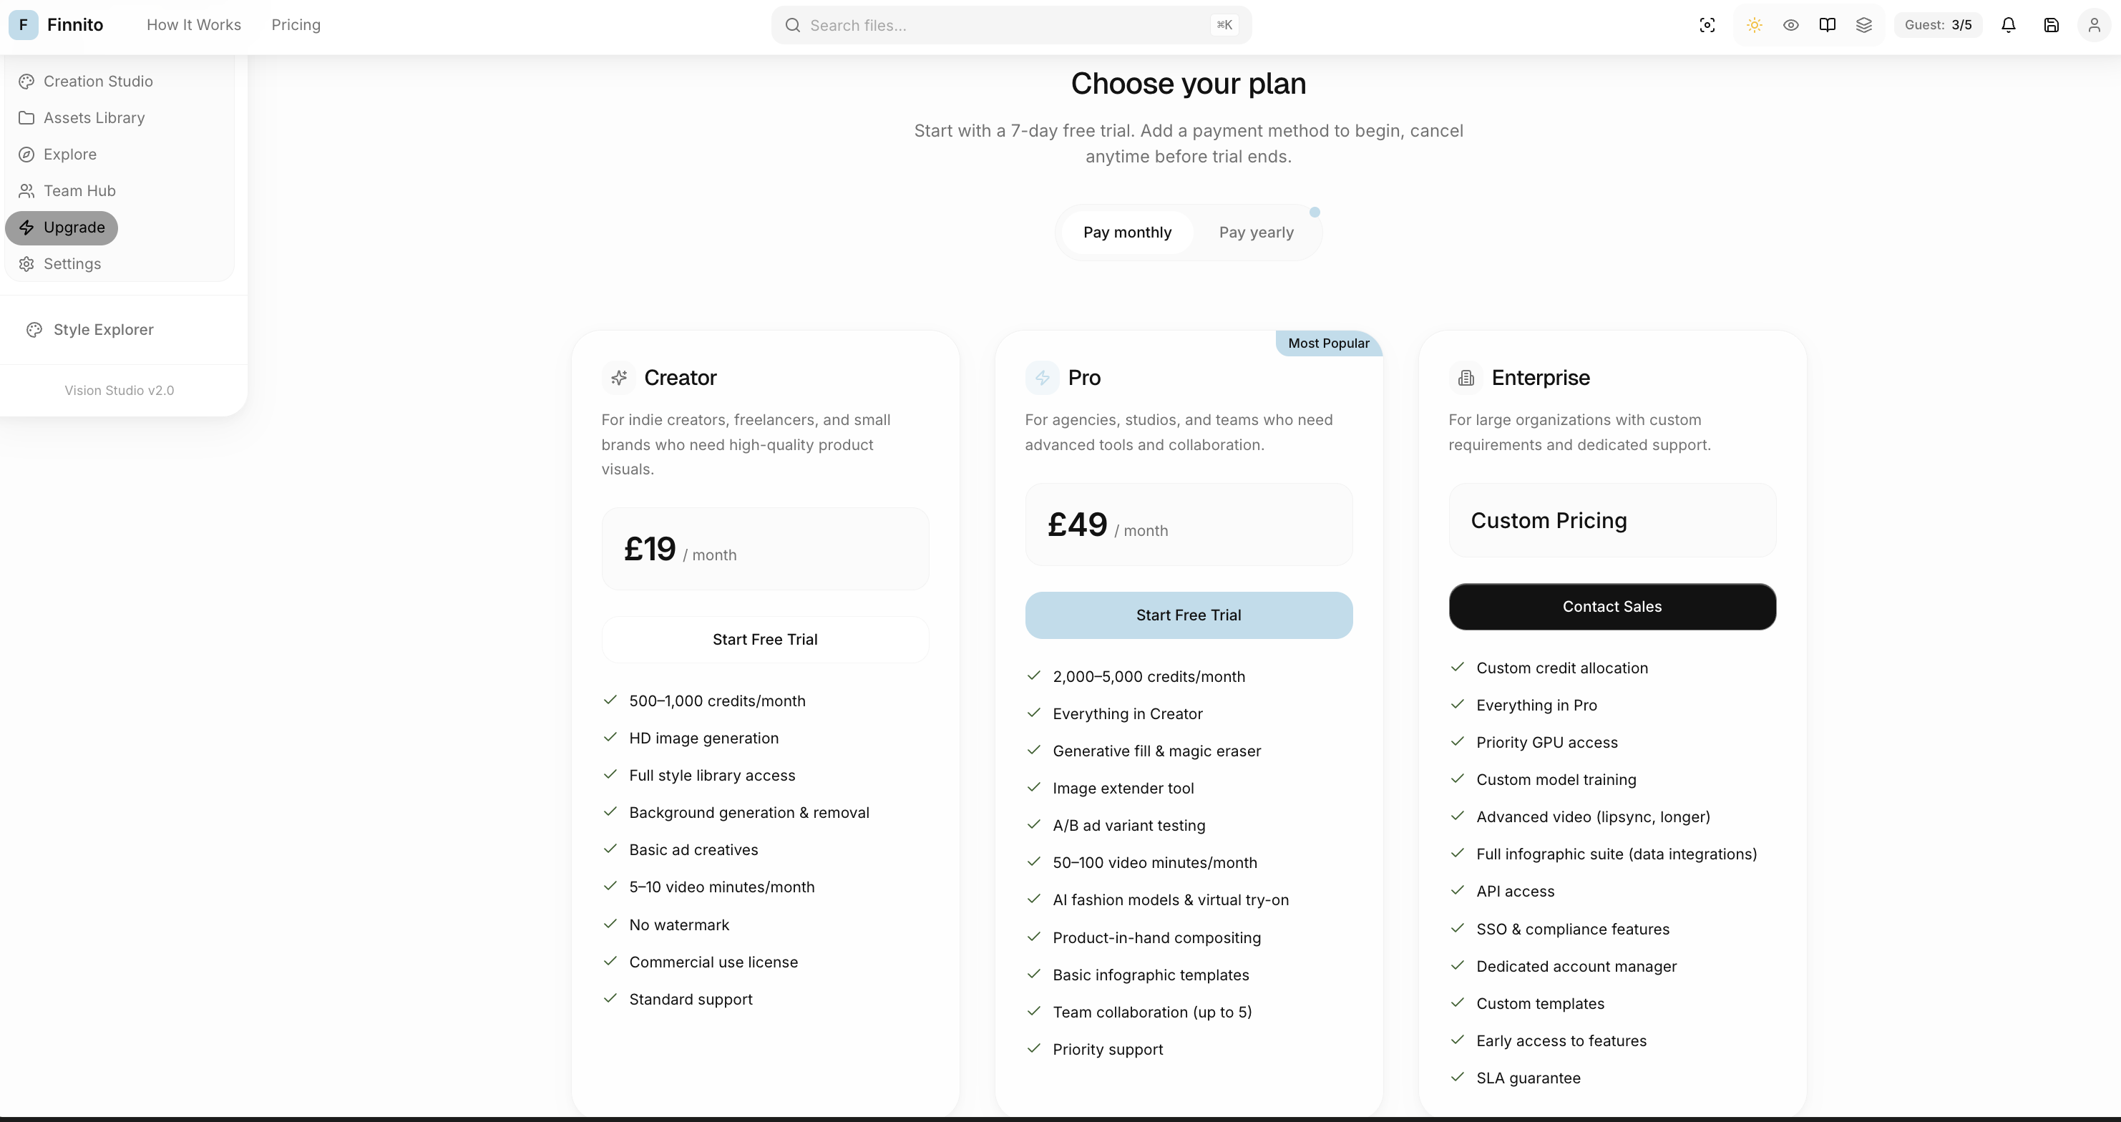Open the user profile avatar

point(2094,25)
